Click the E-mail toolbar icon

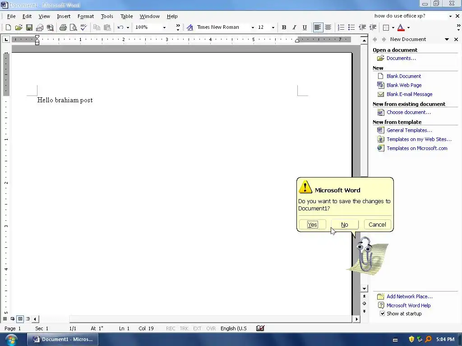(40, 27)
